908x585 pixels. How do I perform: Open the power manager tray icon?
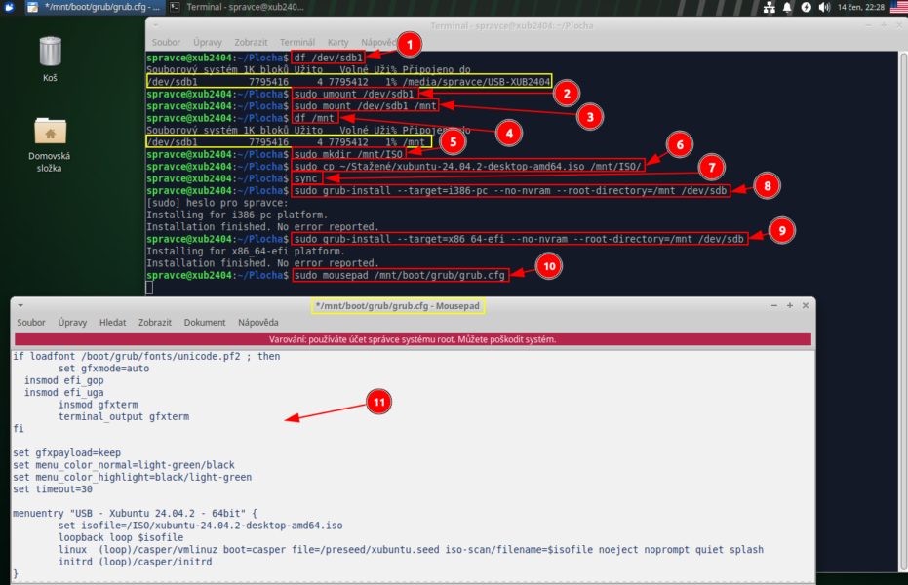806,7
